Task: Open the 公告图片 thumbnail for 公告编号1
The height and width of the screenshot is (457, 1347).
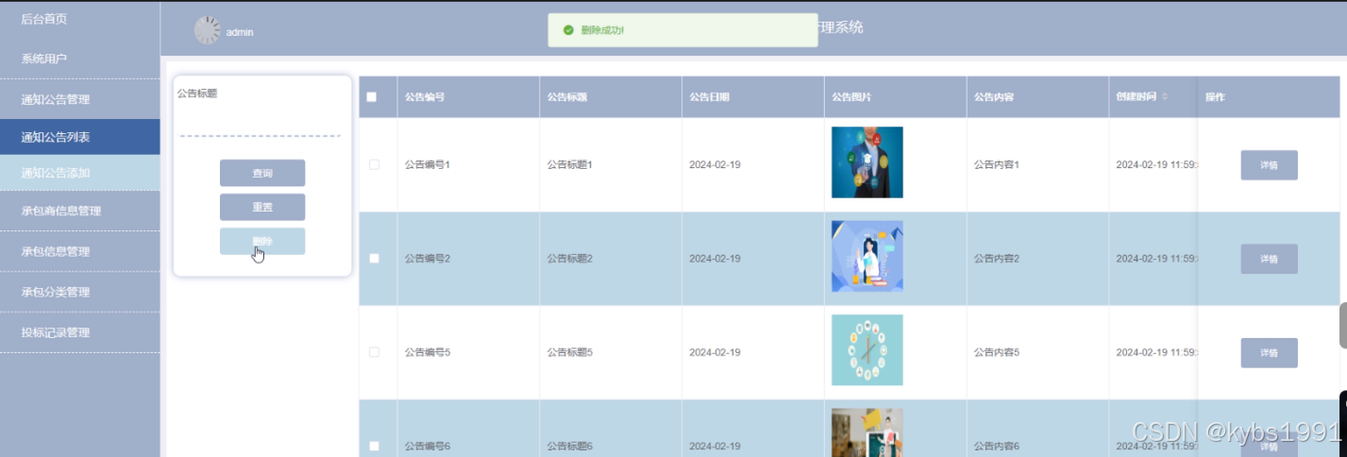Action: tap(867, 162)
